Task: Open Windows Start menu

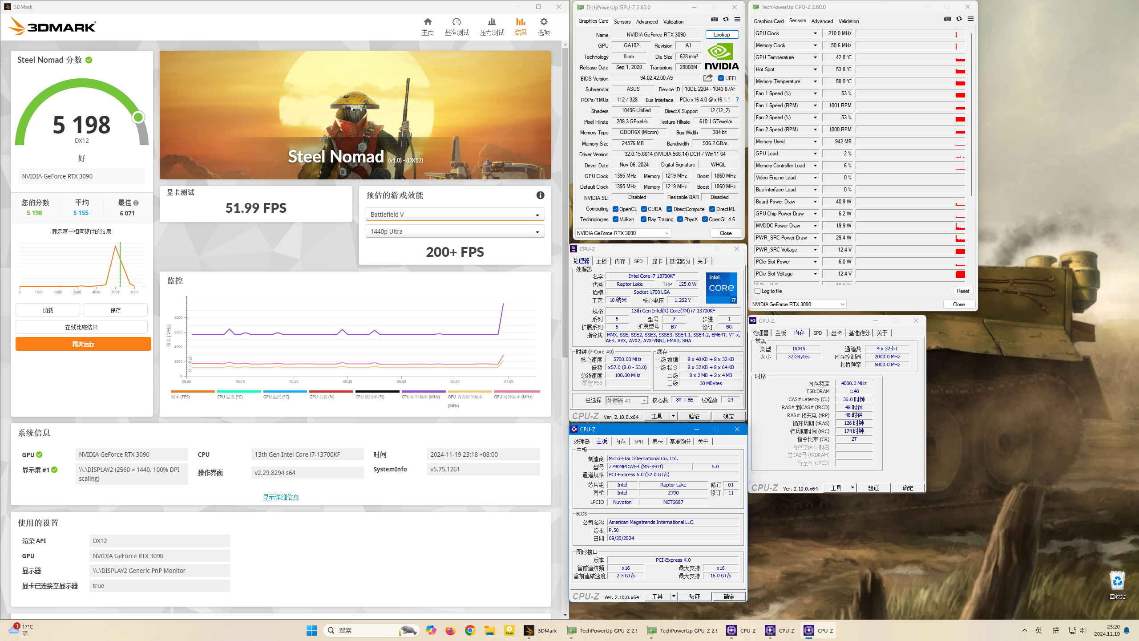Action: tap(311, 630)
